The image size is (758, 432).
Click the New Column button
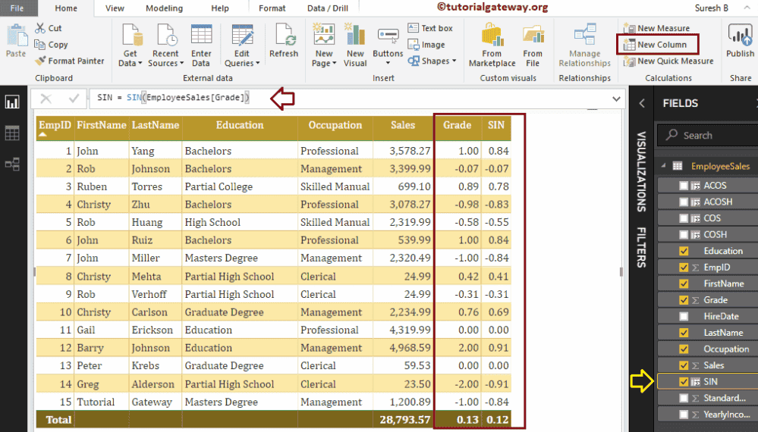656,45
